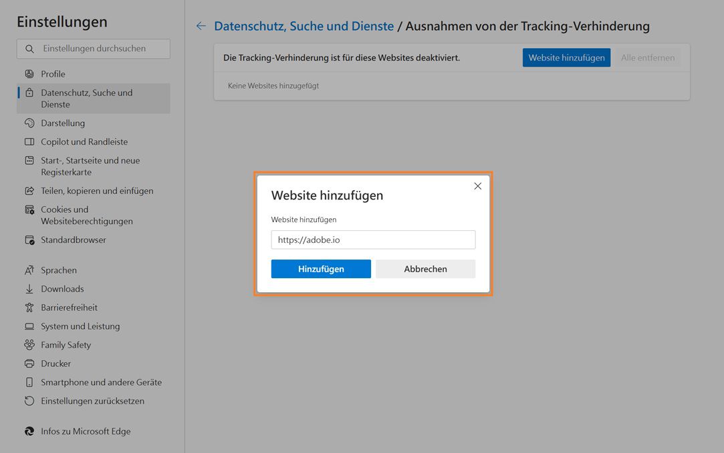Open the Datenschutz, Suche und Dienste breadcrumb link
Screen dimensions: 724x453
pos(304,25)
